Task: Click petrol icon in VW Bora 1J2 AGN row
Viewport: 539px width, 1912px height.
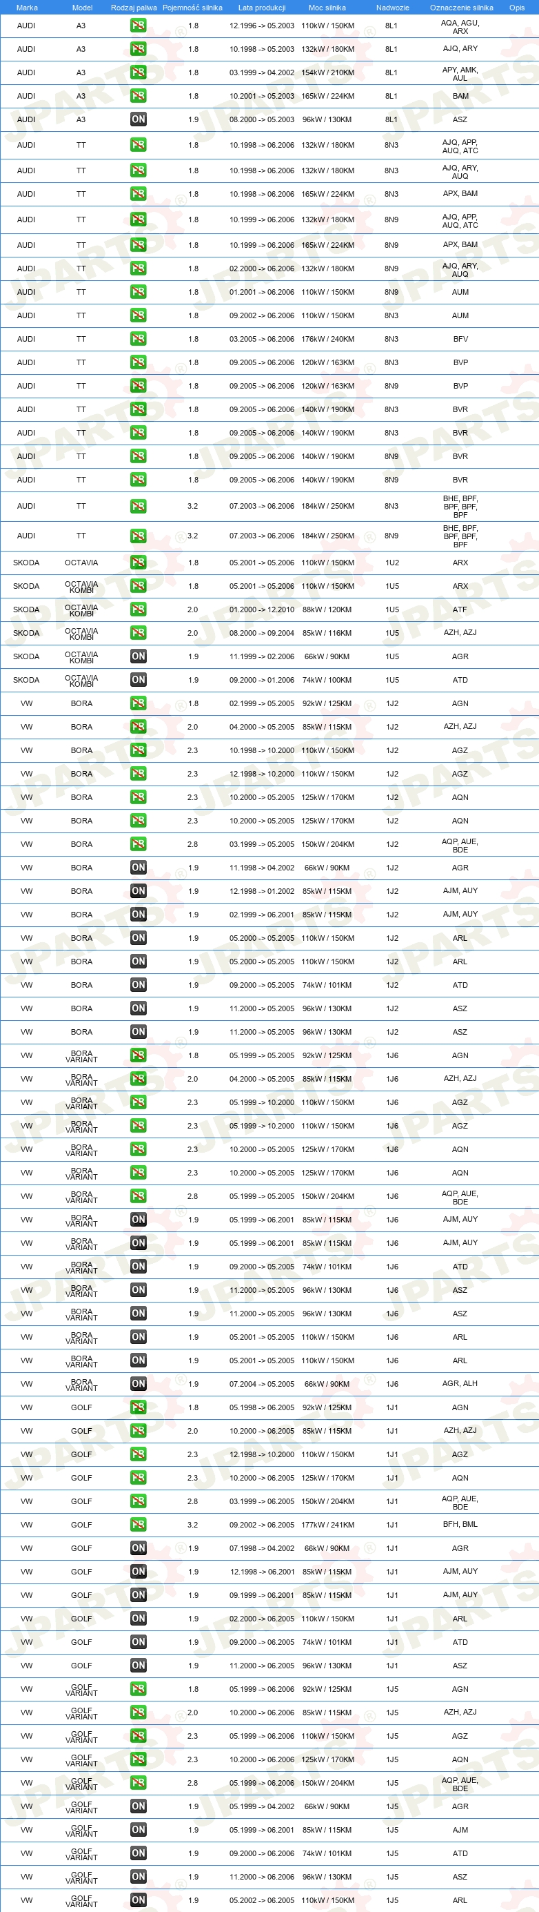Action: (x=138, y=703)
